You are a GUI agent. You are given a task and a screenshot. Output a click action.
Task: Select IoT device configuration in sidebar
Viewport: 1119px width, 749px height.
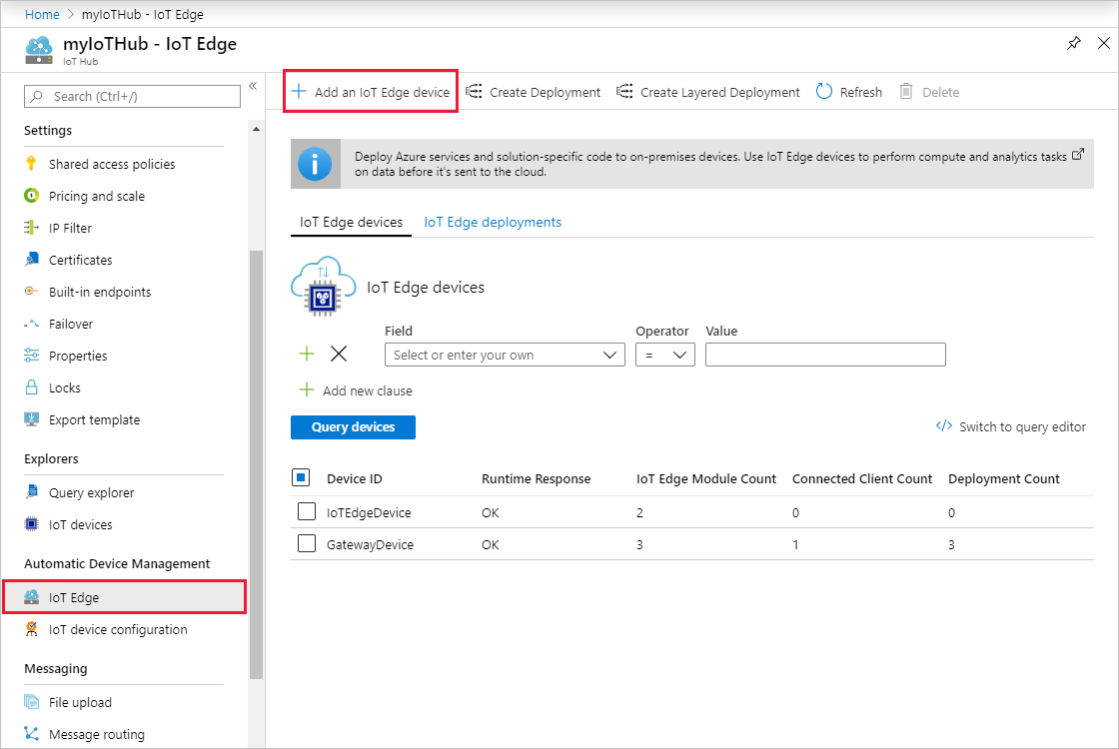(117, 629)
